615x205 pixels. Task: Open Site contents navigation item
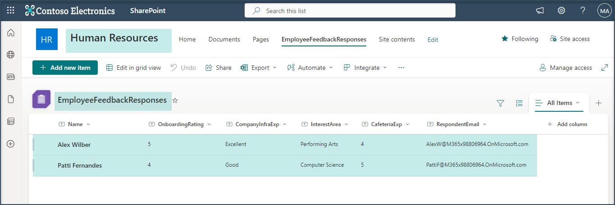[x=396, y=40]
